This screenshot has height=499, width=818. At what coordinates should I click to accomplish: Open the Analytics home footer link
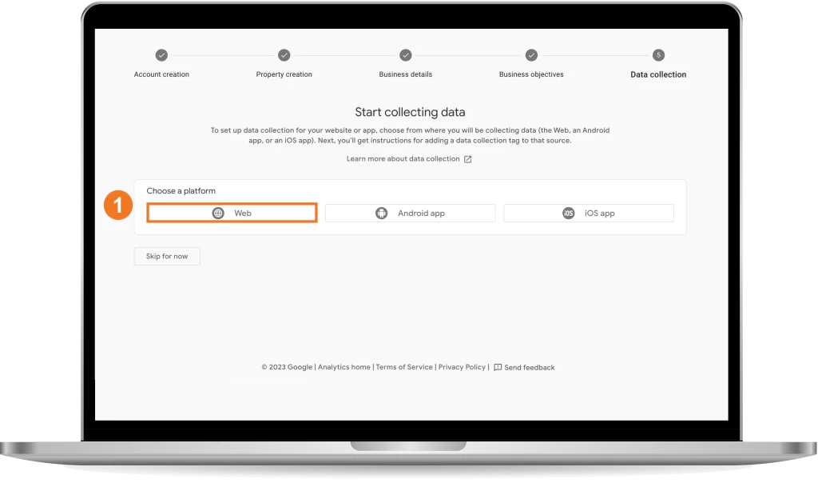tap(344, 367)
